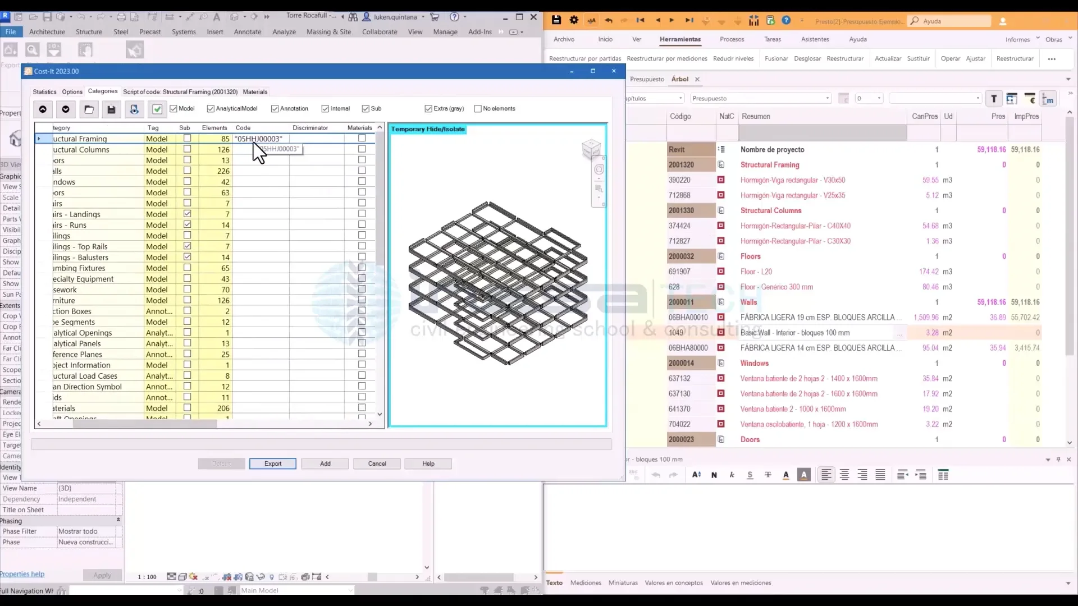Click the Export button in Cost-It dialog
This screenshot has width=1078, height=606.
coord(272,463)
